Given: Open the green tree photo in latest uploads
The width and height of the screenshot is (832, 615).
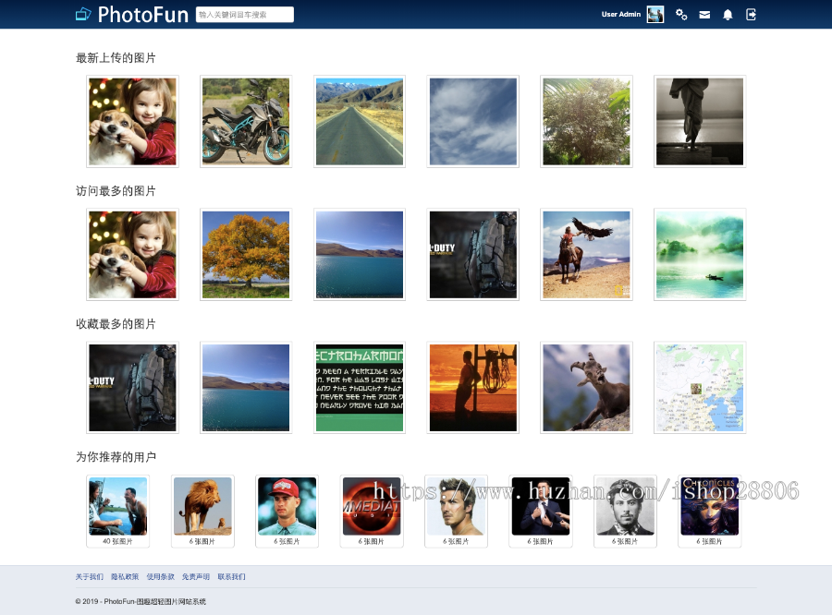Looking at the screenshot, I should [586, 121].
